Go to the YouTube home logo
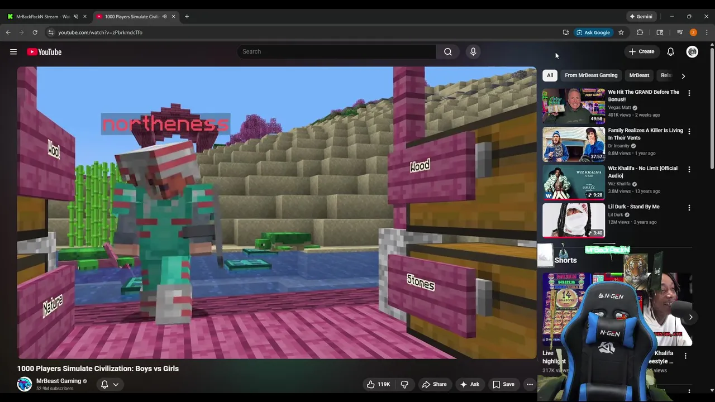The image size is (715, 402). (44, 52)
